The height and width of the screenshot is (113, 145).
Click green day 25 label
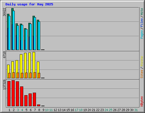[x=110, y=110]
